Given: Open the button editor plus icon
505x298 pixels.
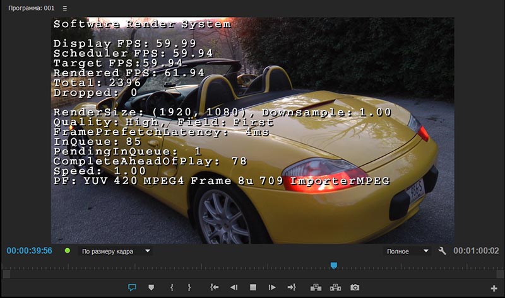Looking at the screenshot, I should (494, 289).
